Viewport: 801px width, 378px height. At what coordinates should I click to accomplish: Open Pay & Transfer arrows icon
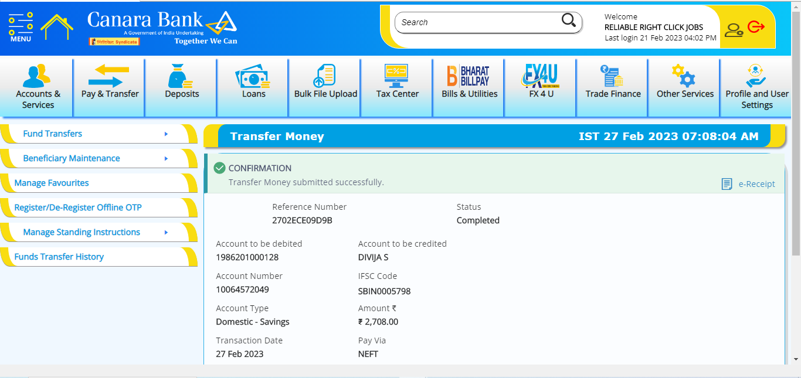(109, 76)
